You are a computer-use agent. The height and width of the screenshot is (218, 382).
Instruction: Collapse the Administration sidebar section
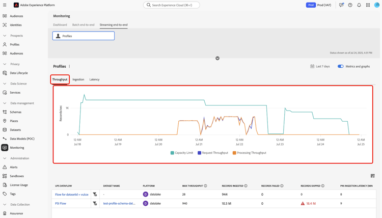click(5, 158)
